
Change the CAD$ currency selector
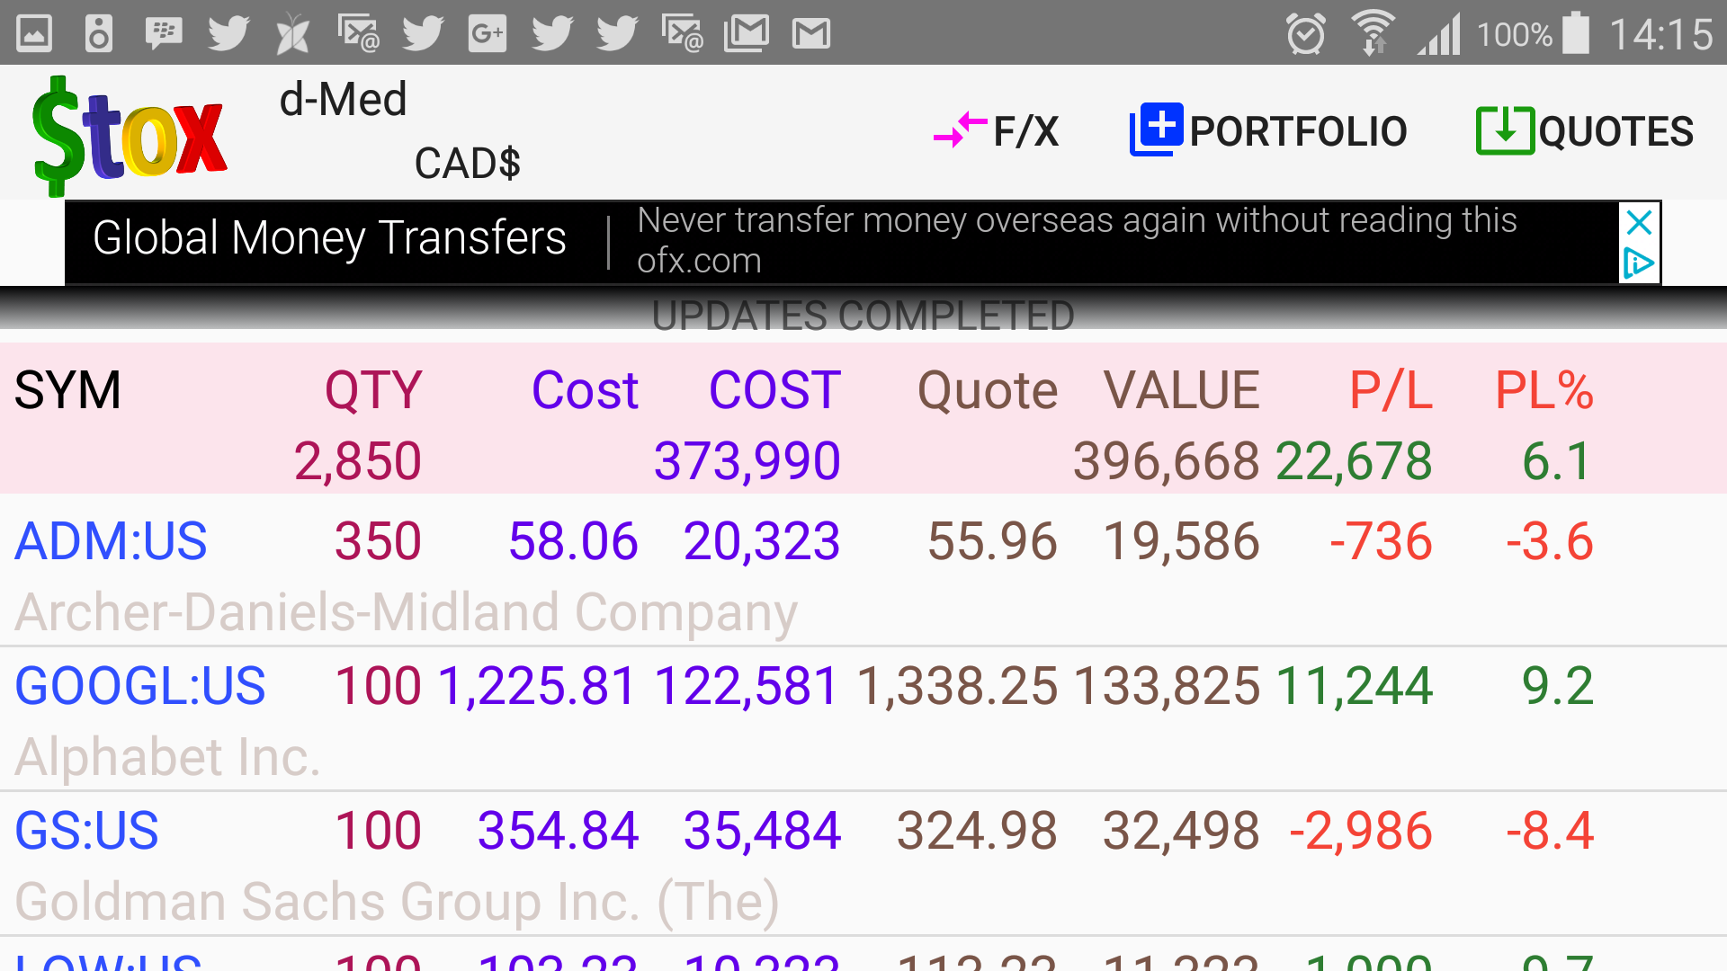coord(467,164)
